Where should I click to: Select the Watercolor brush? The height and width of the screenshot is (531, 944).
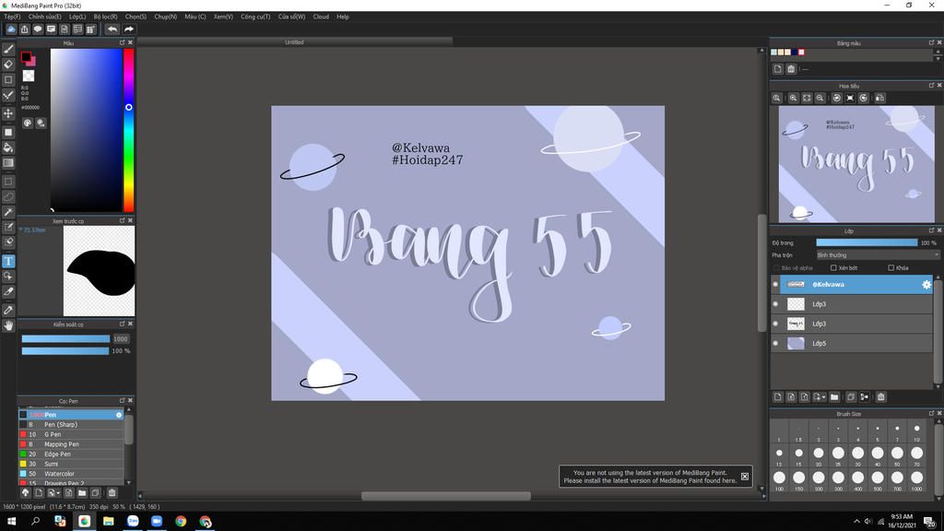(71, 474)
